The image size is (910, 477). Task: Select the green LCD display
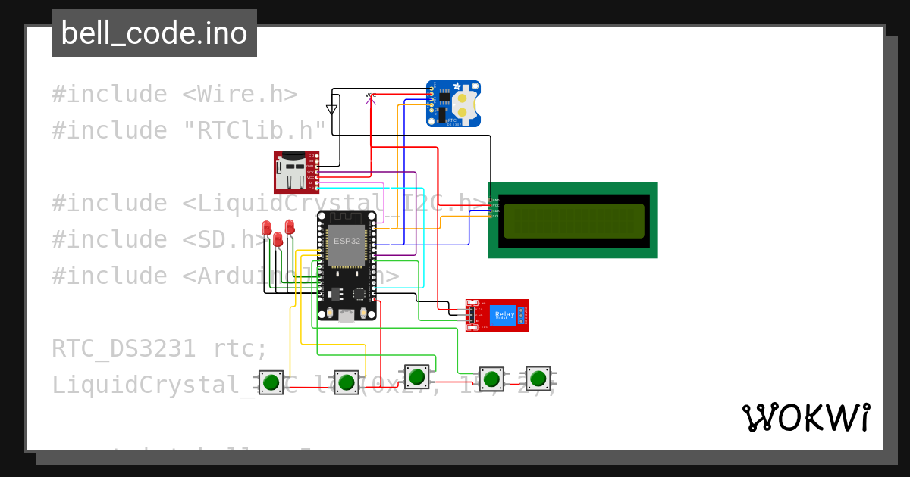point(573,220)
